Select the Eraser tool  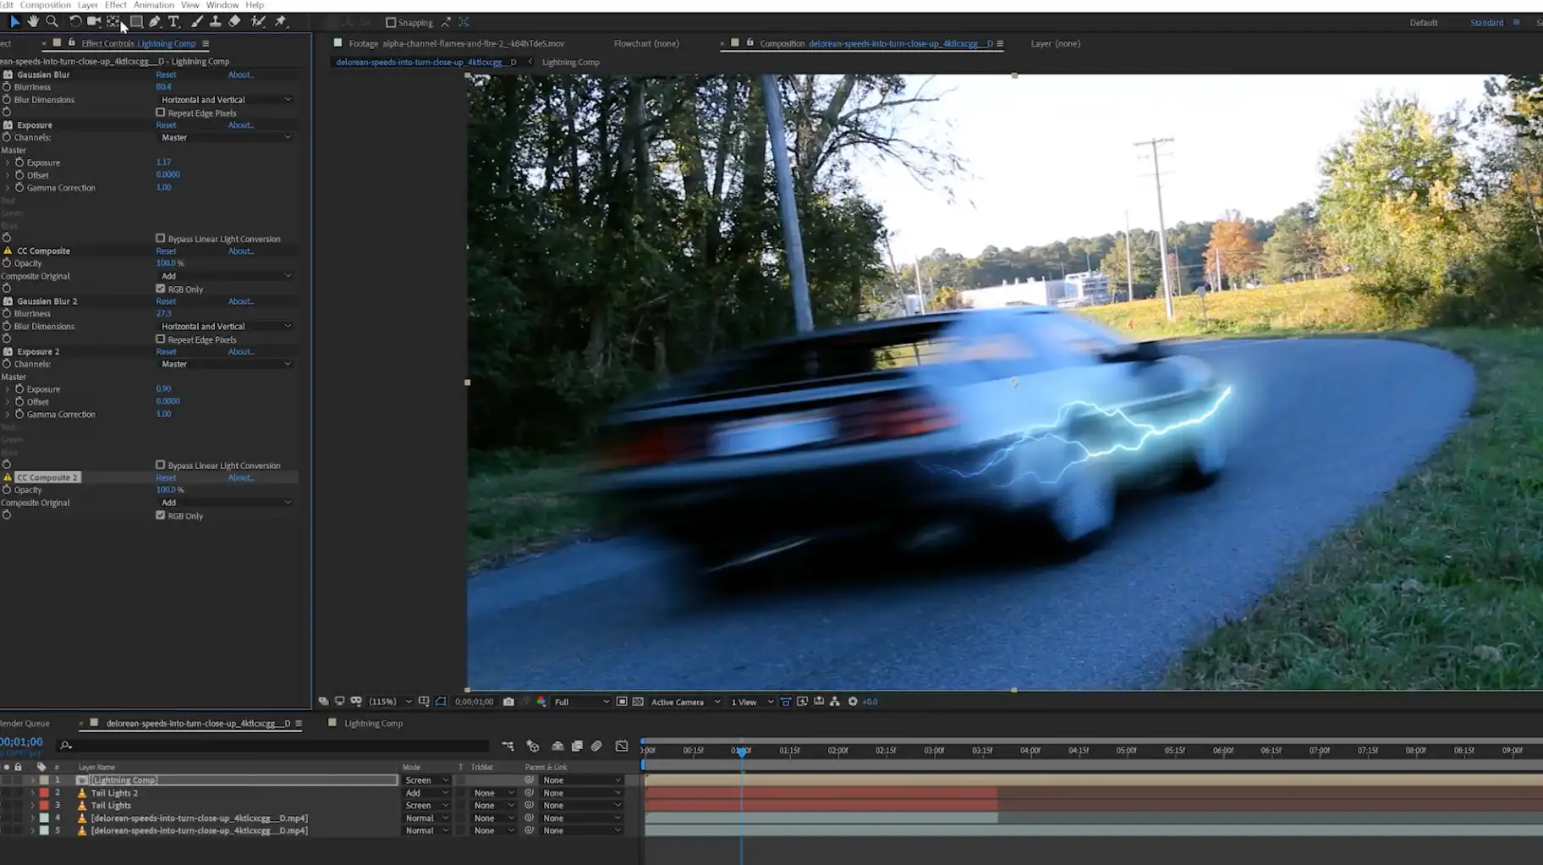(x=235, y=21)
